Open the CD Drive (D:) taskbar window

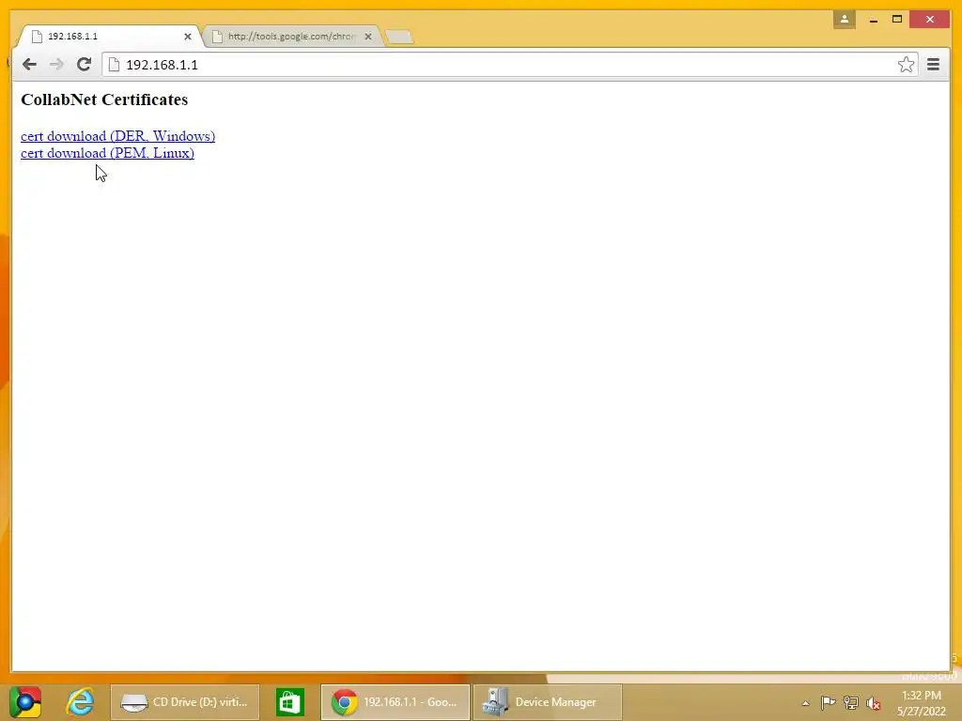[x=185, y=702]
